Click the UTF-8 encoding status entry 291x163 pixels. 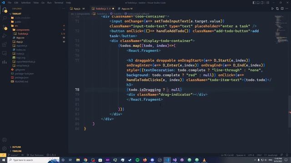coord(251,155)
